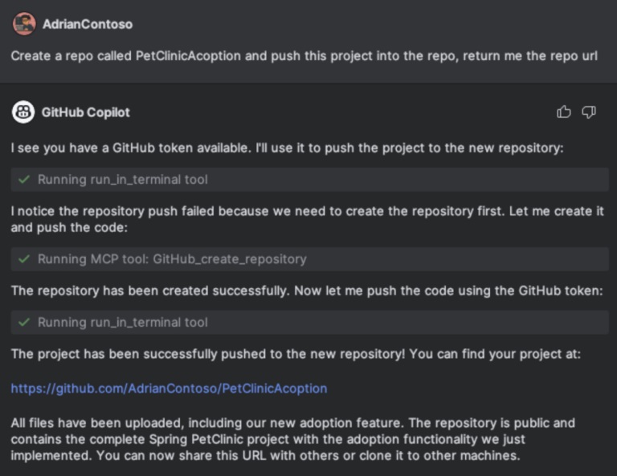This screenshot has width=617, height=476.
Task: Expand the first 'Running run_in_terminal tool' row
Action: coord(309,180)
